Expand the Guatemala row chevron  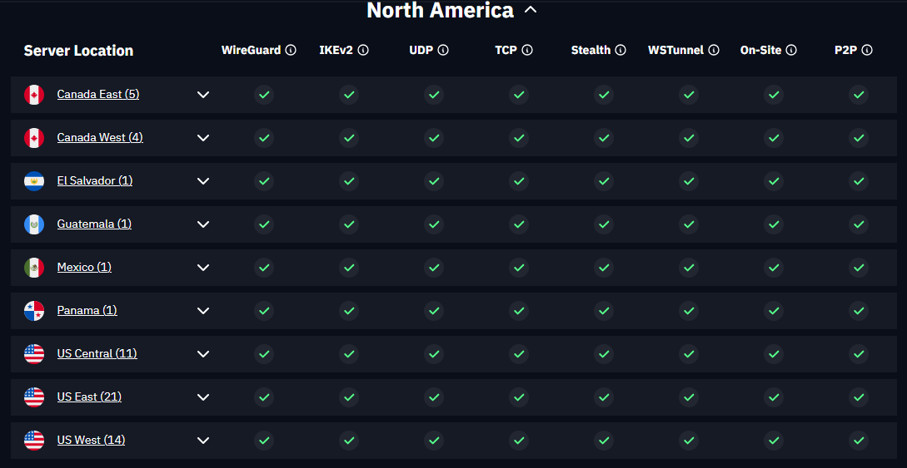pos(203,224)
